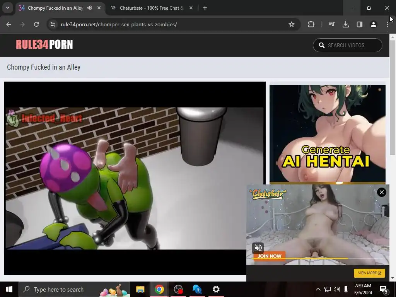Open Settings gear on taskbar

[x=216, y=289]
